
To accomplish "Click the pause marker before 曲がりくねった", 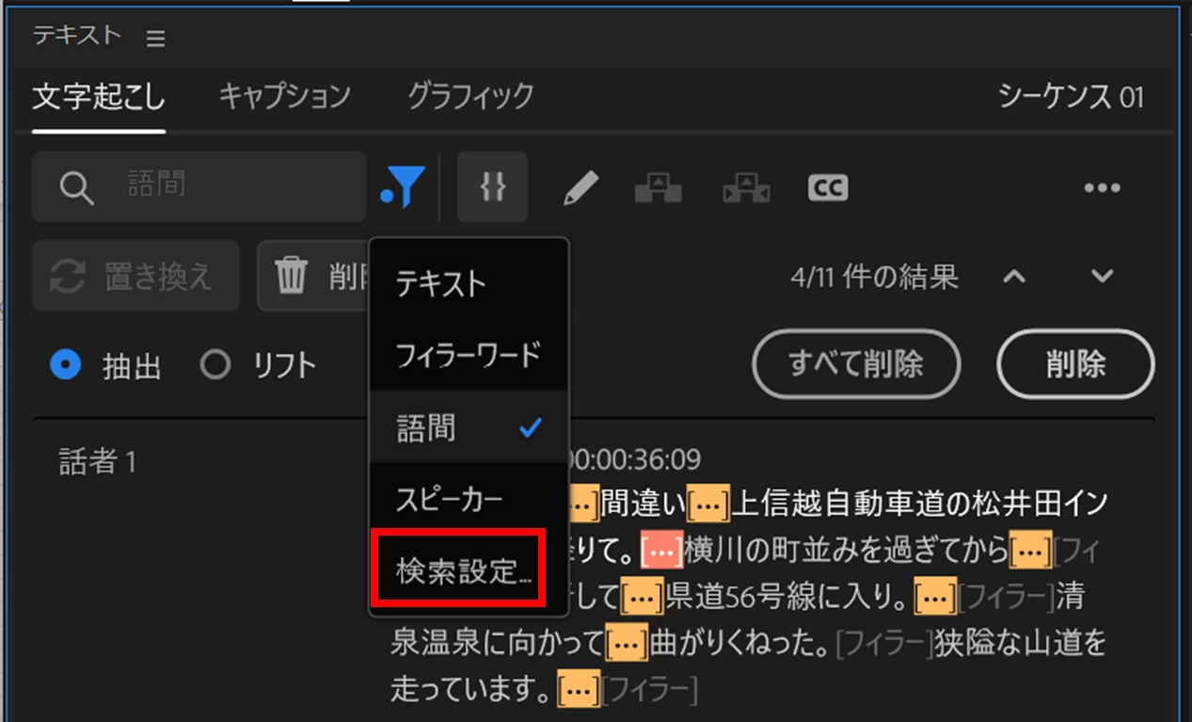I will point(627,643).
